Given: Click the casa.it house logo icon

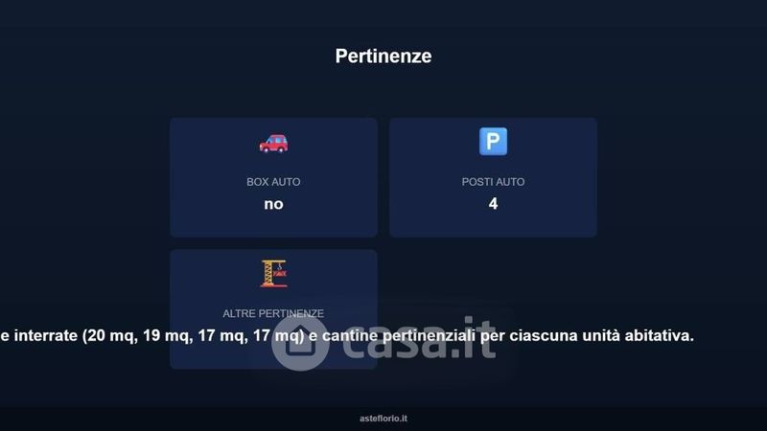Looking at the screenshot, I should pos(299,343).
